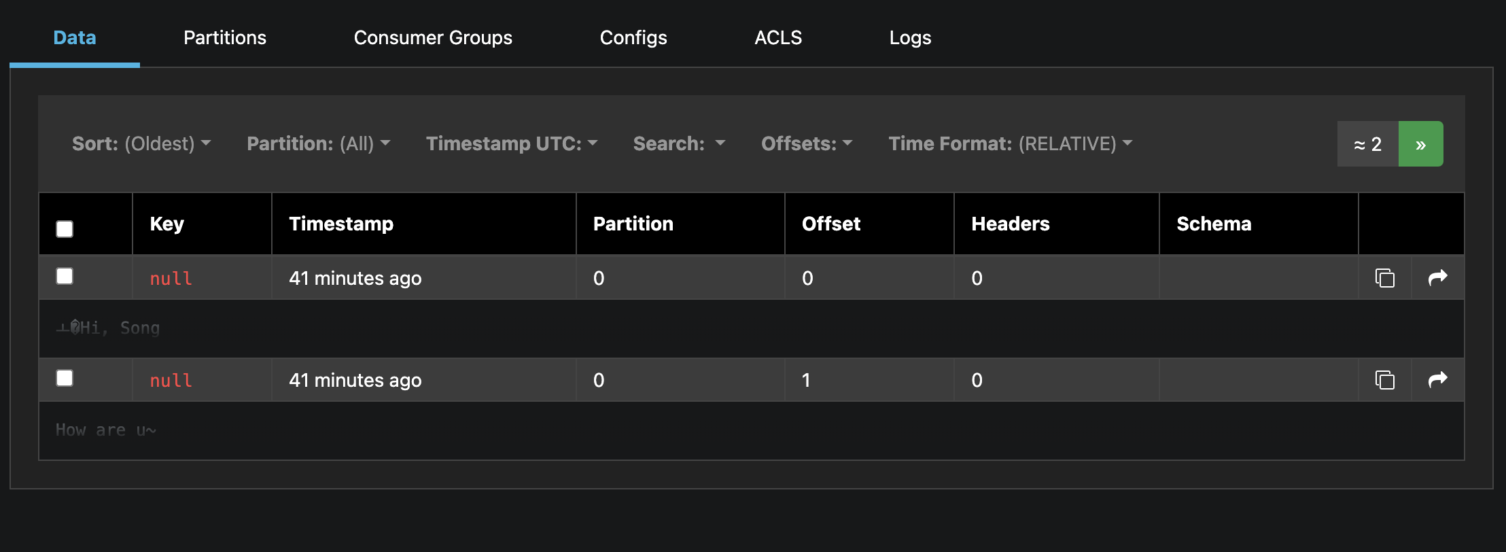1506x552 pixels.
Task: Change the Time Format (RELATIVE) dropdown
Action: (x=1010, y=143)
